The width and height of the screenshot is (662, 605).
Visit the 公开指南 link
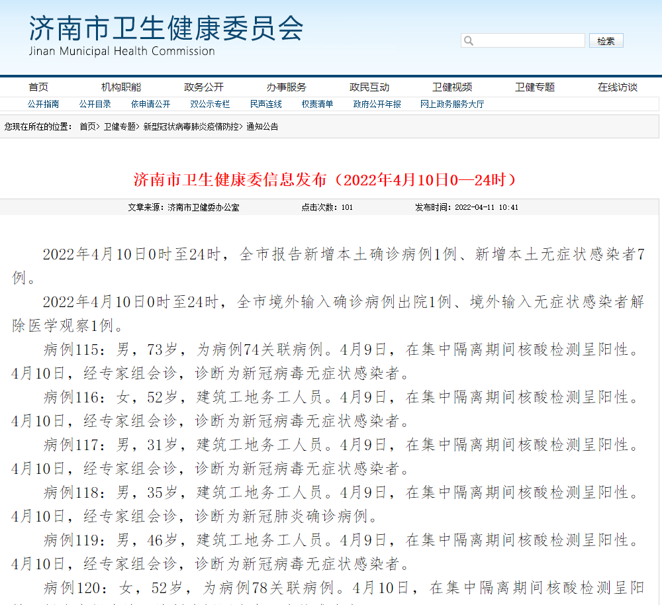pyautogui.click(x=44, y=104)
